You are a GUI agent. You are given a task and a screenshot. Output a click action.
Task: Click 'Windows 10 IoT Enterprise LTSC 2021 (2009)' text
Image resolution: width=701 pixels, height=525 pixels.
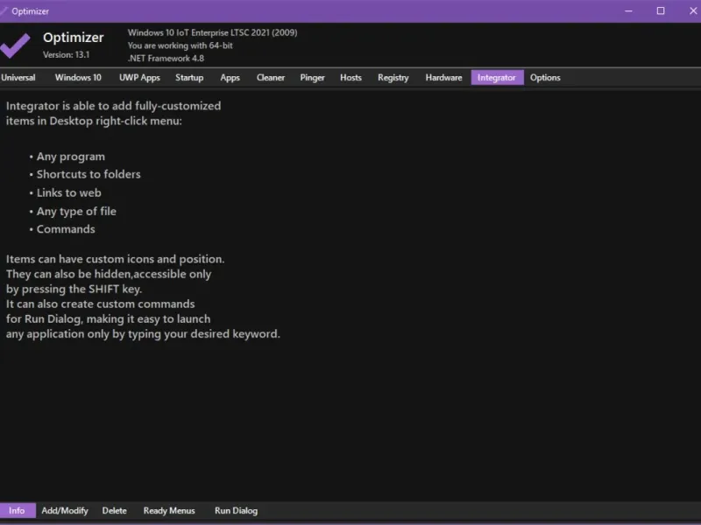click(x=213, y=32)
